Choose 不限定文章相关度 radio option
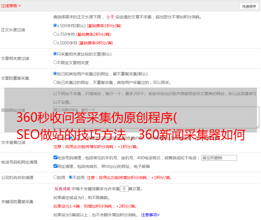 coord(55,62)
